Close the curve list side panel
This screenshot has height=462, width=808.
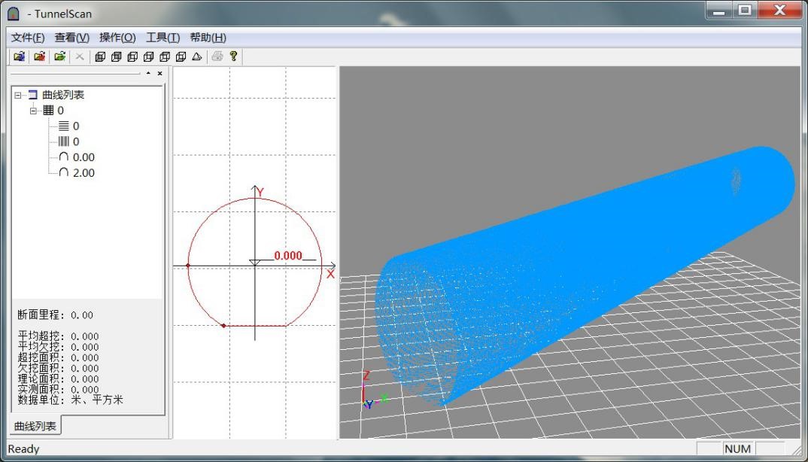[x=159, y=74]
